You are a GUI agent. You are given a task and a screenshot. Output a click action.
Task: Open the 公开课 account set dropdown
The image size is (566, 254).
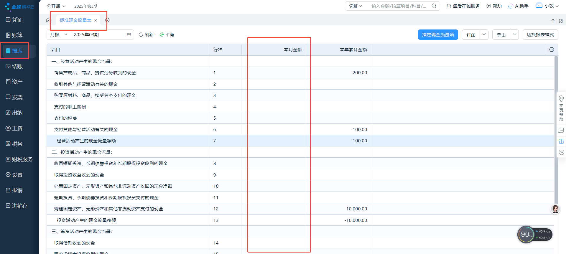tap(56, 6)
